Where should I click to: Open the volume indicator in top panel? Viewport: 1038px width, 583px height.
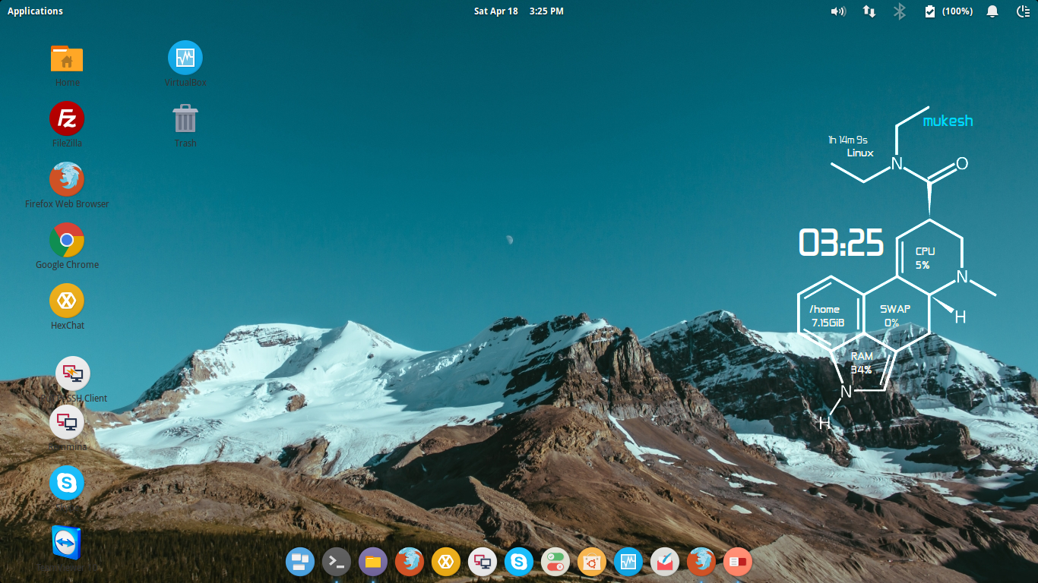tap(838, 11)
